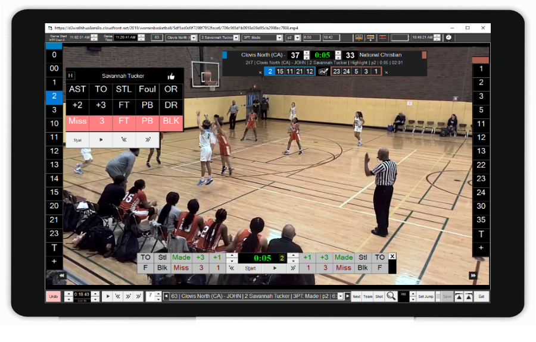The height and width of the screenshot is (342, 536).
Task: Click the x right of away lineup numbers
Action: click(x=387, y=73)
